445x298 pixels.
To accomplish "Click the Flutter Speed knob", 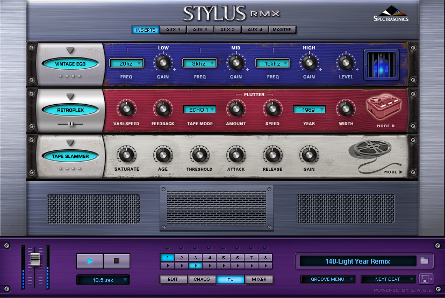I will (x=272, y=109).
